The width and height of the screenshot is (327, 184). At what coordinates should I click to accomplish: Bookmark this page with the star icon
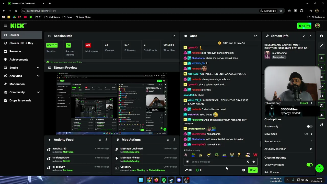[281, 11]
